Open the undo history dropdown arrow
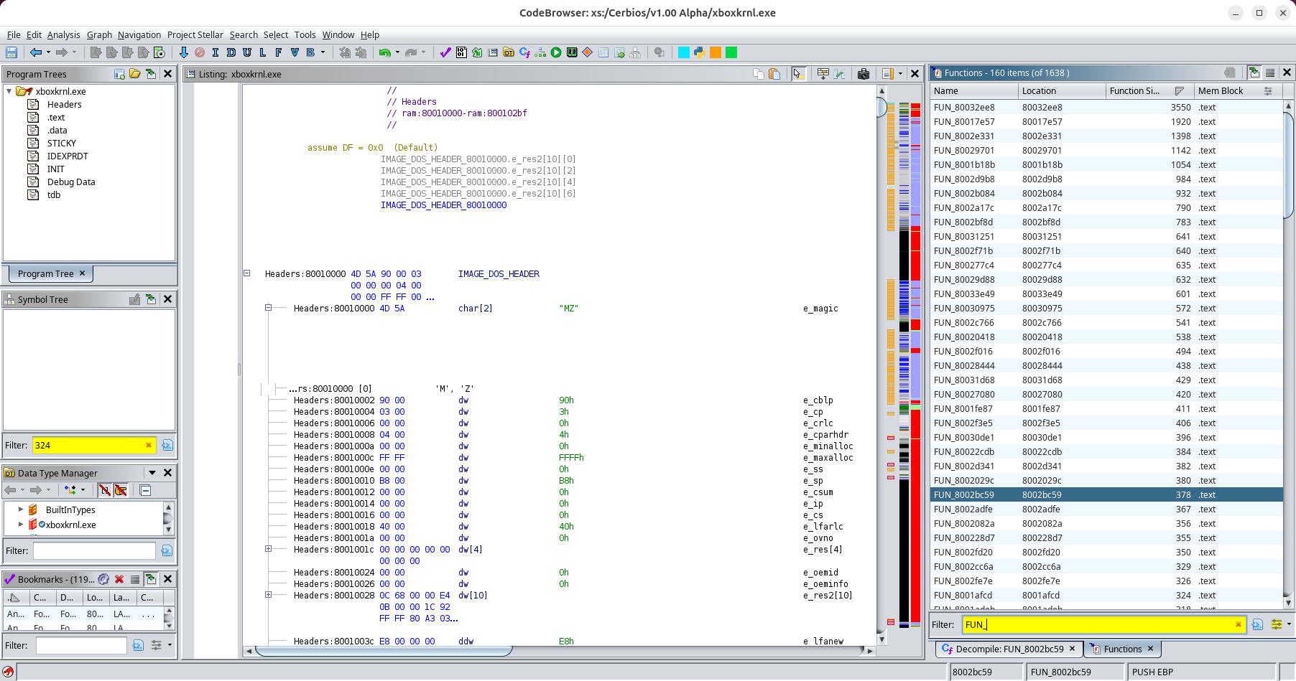Screen dimensions: 1296x681 click(397, 52)
